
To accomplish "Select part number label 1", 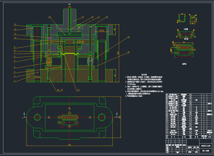I will (15, 81).
